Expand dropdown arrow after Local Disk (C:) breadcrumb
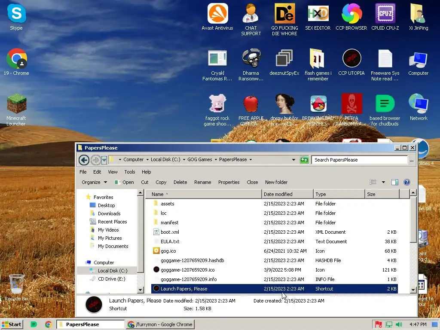This screenshot has height=330, width=440. pyautogui.click(x=184, y=160)
